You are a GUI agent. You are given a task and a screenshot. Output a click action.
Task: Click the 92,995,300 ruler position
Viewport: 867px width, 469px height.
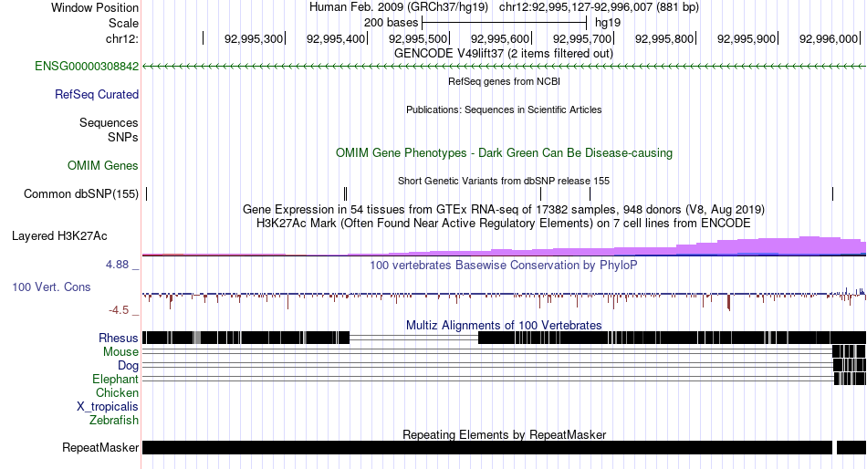[254, 38]
